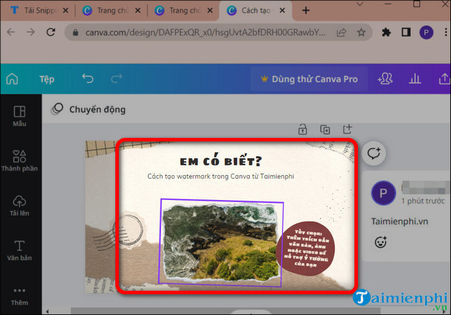Click the Taimienphi.vn comment text

399,221
